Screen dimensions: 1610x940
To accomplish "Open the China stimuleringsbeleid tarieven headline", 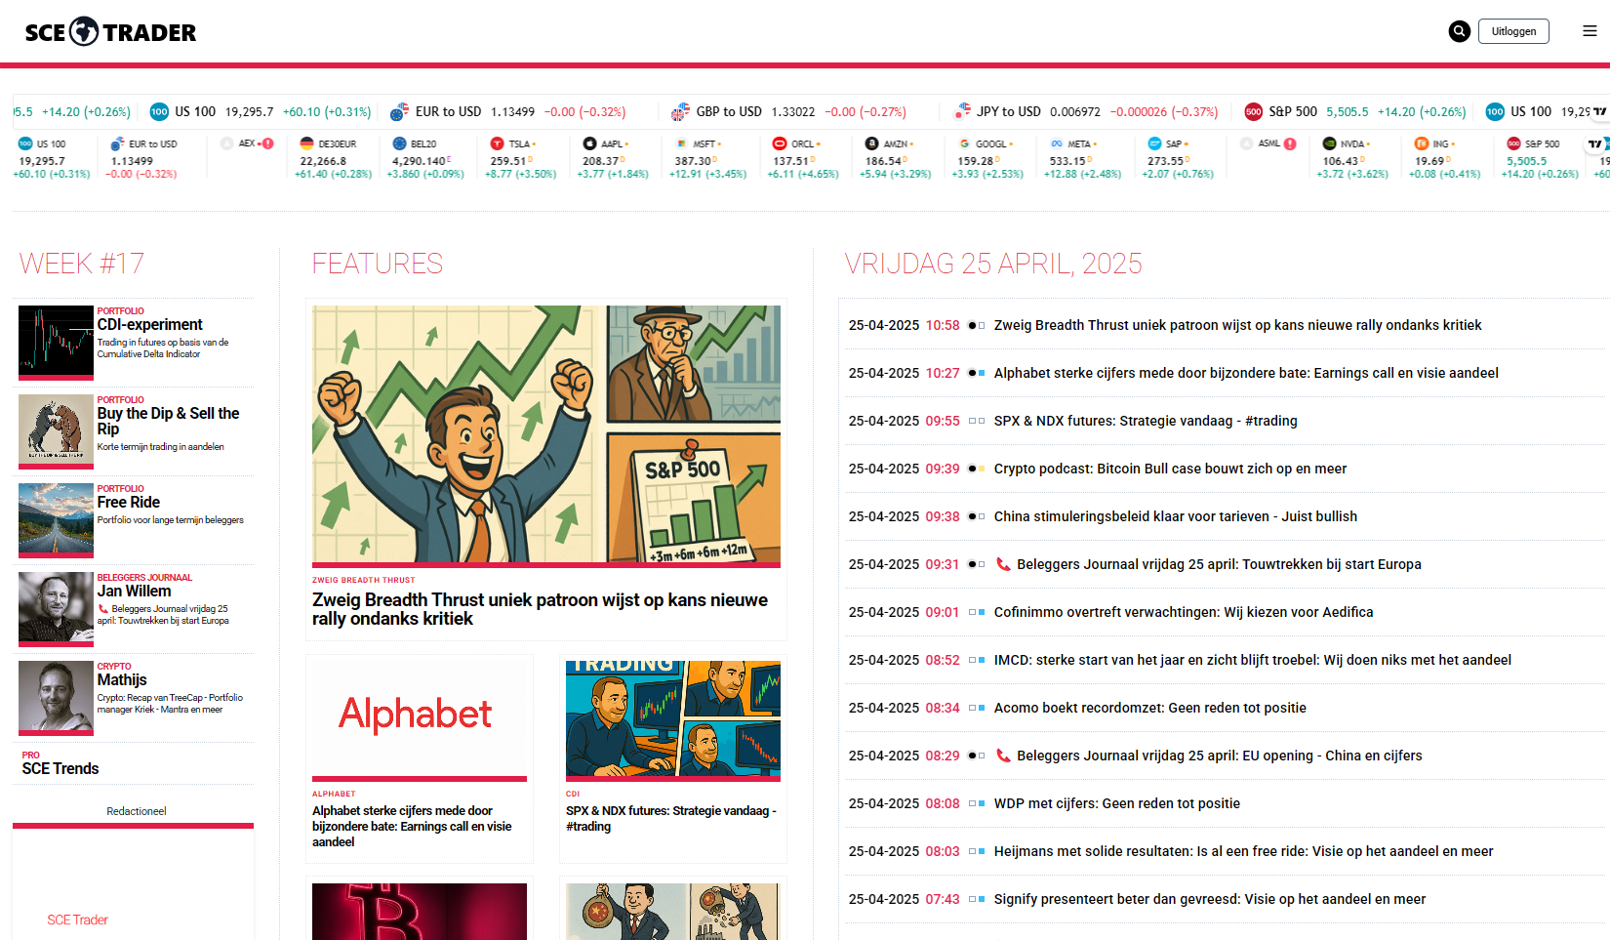I will 1176,516.
